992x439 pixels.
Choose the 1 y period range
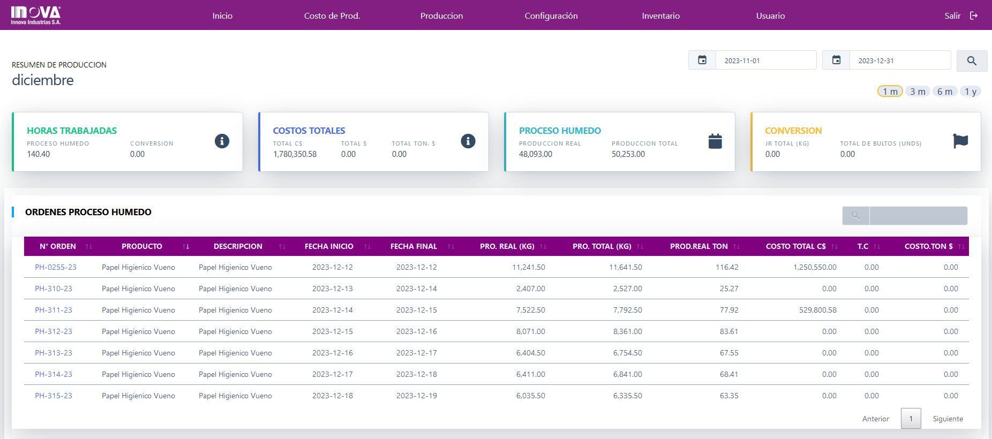[x=970, y=92]
